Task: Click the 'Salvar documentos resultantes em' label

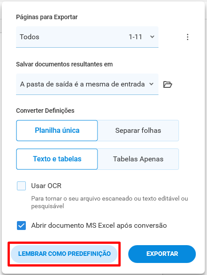Action: coord(64,64)
